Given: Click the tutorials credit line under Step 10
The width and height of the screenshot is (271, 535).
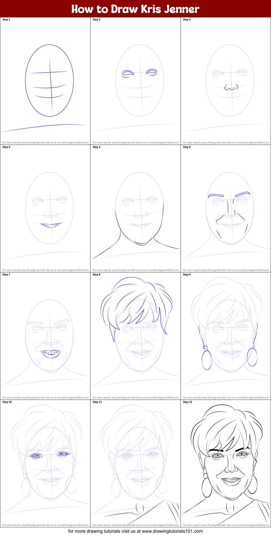Looking at the screenshot, I should [x=46, y=525].
